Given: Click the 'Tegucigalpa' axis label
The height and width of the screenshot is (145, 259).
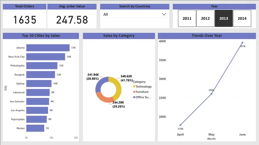Looking at the screenshot, I should (18, 119).
